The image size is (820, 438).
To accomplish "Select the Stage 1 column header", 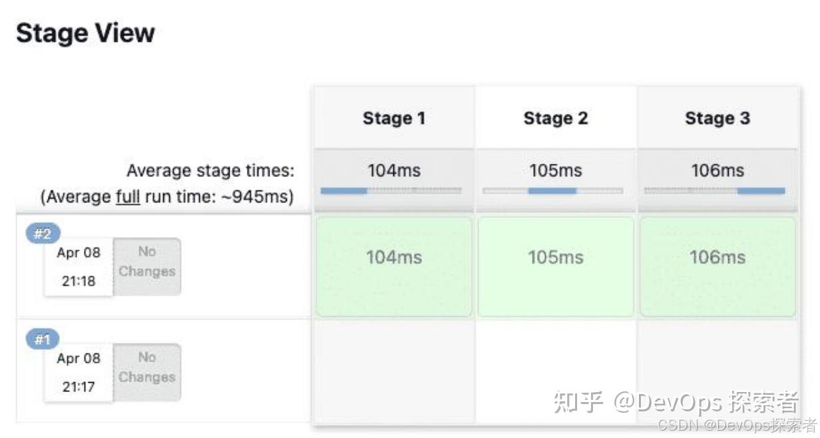I will [x=395, y=118].
